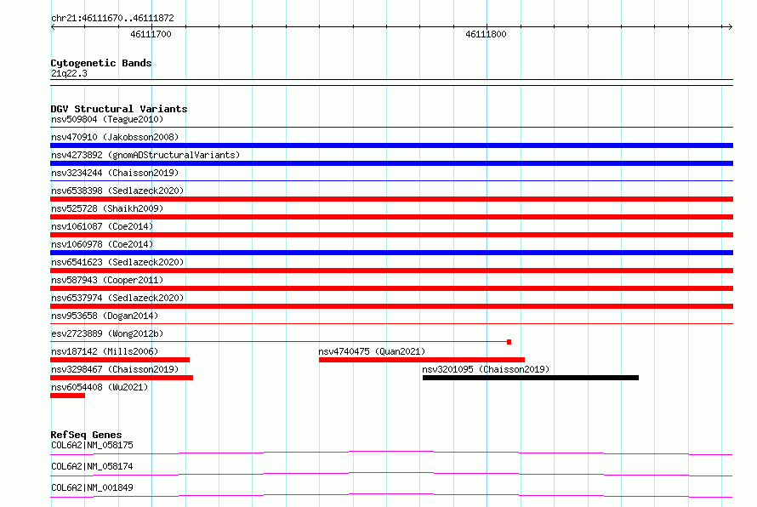Click the Cytogenetic Bands track title
The image size is (757, 507).
pos(101,63)
